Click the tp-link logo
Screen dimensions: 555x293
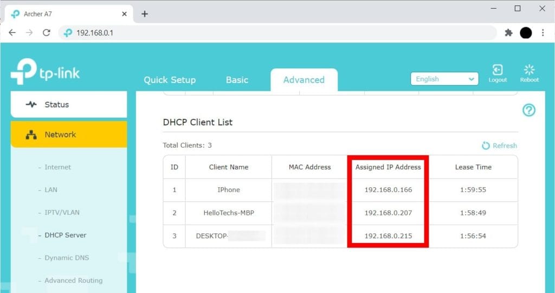(46, 72)
